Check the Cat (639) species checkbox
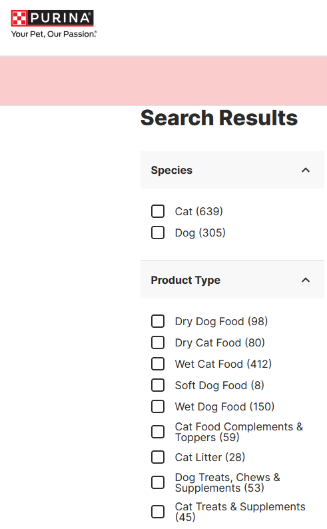The image size is (327, 529). (158, 211)
